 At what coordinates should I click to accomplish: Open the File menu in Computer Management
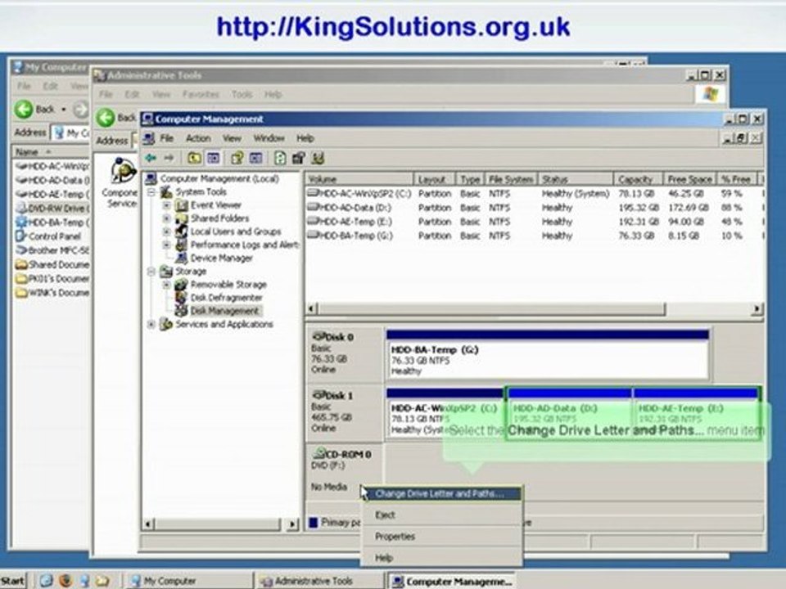[166, 138]
